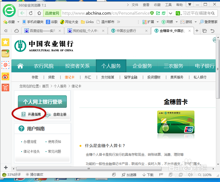This screenshot has width=220, height=182.
Task: Click the search magnifier icon in search box
Action: click(213, 13)
